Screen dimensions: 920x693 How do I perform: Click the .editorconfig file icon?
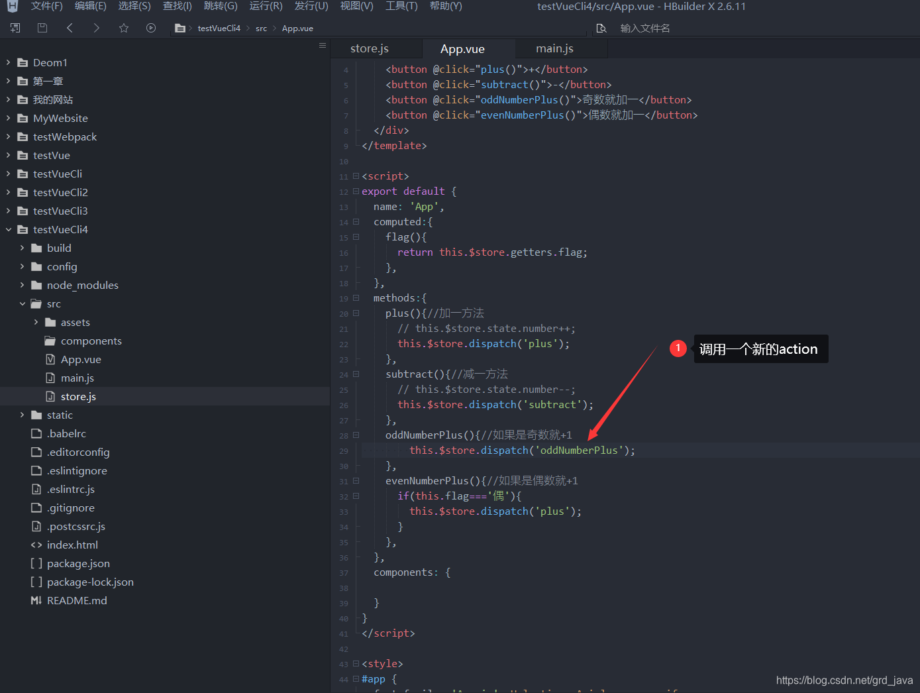[x=36, y=452]
